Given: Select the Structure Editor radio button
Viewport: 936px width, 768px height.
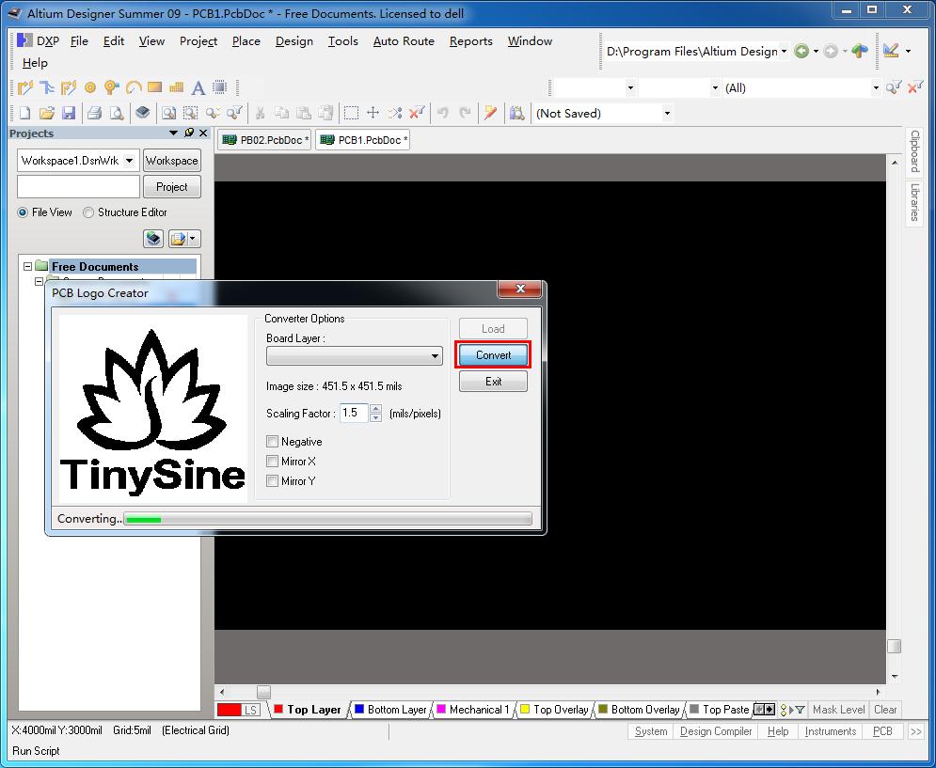Looking at the screenshot, I should point(87,212).
